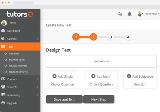Image resolution: width=160 pixels, height=112 pixels.
Task: Click the No Questions box
Action: pos(101,61)
